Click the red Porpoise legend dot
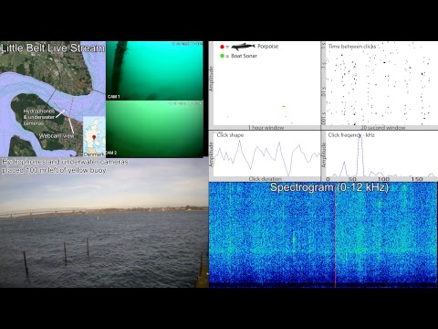 222,47
